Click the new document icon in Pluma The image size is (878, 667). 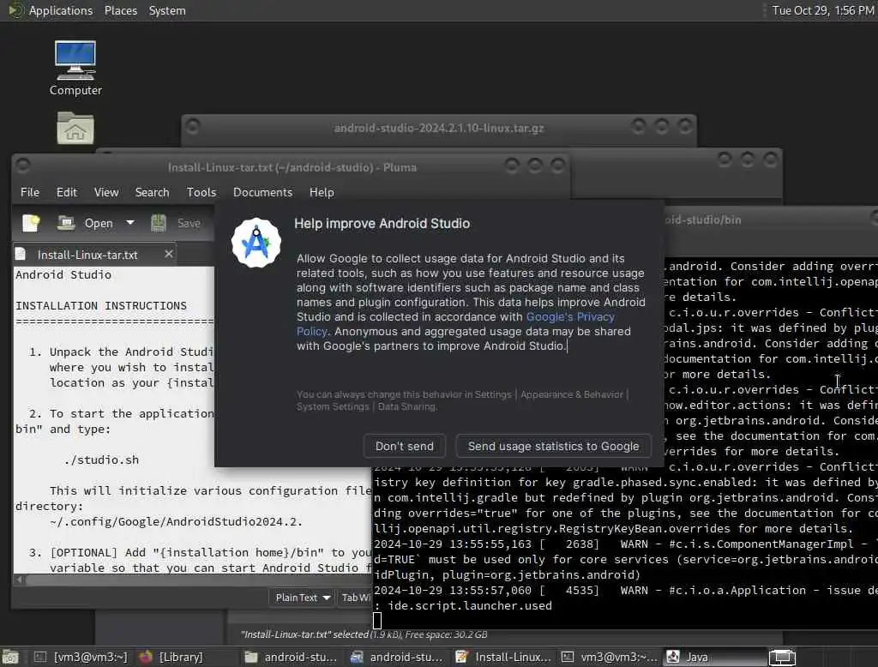(x=31, y=223)
